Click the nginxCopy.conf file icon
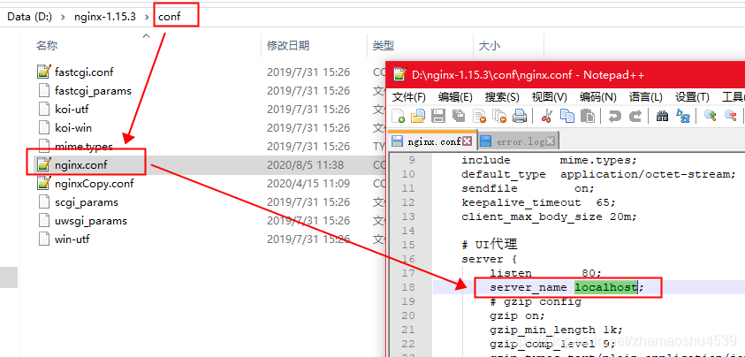Screen dimensions: 745x357 [43, 183]
